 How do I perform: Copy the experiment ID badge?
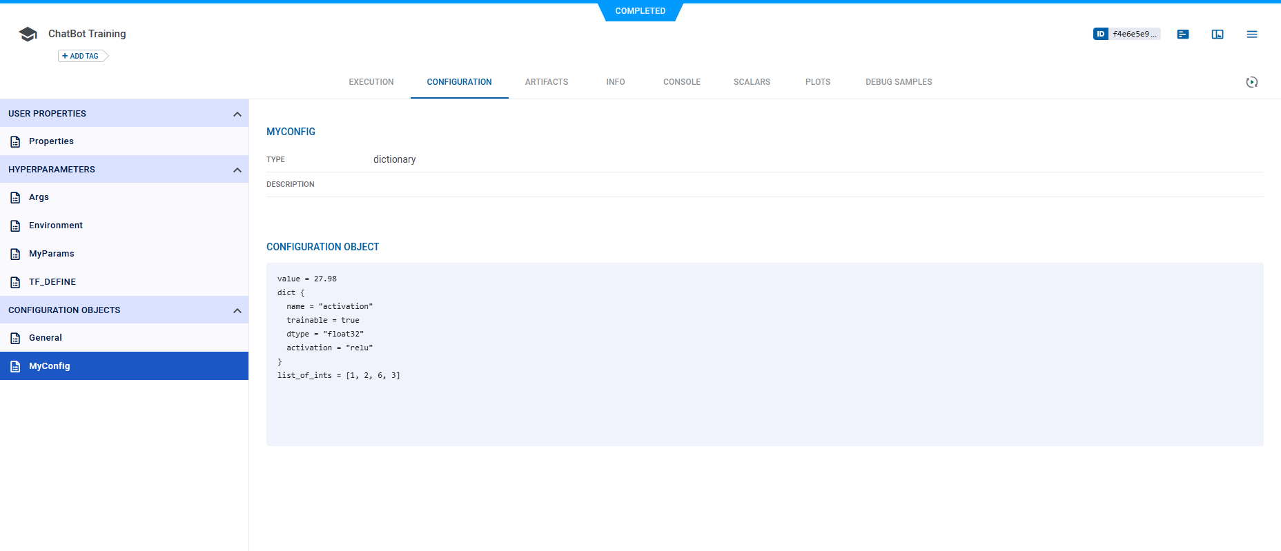[x=1126, y=34]
